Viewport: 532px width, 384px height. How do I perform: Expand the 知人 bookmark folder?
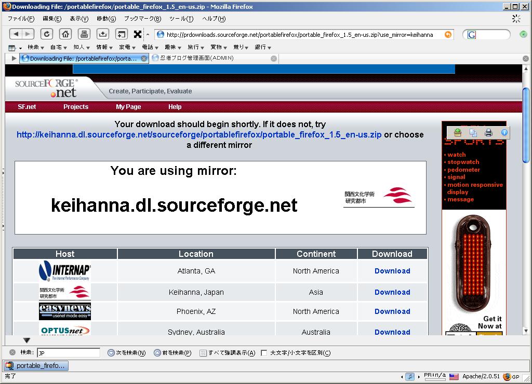[x=82, y=47]
